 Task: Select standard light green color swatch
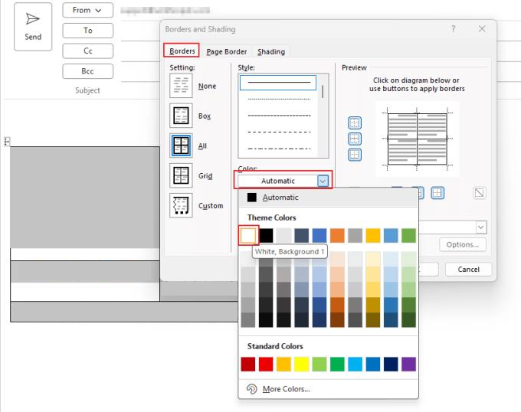319,365
